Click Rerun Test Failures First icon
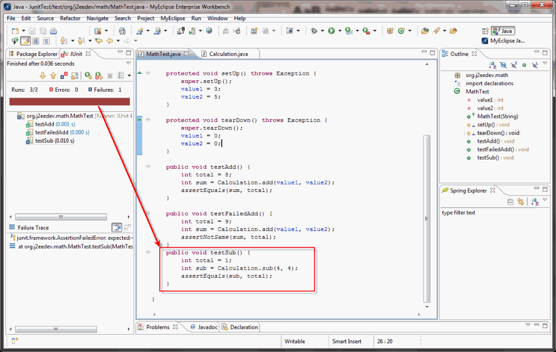This screenshot has height=352, width=556. pos(99,76)
